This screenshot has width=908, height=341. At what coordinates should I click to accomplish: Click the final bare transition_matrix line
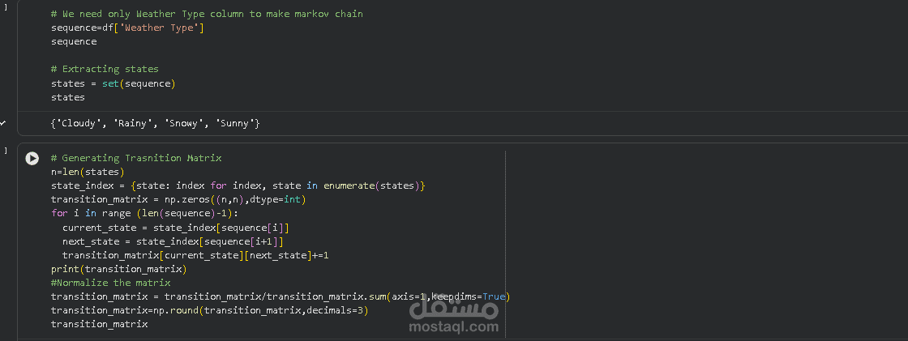(x=99, y=325)
